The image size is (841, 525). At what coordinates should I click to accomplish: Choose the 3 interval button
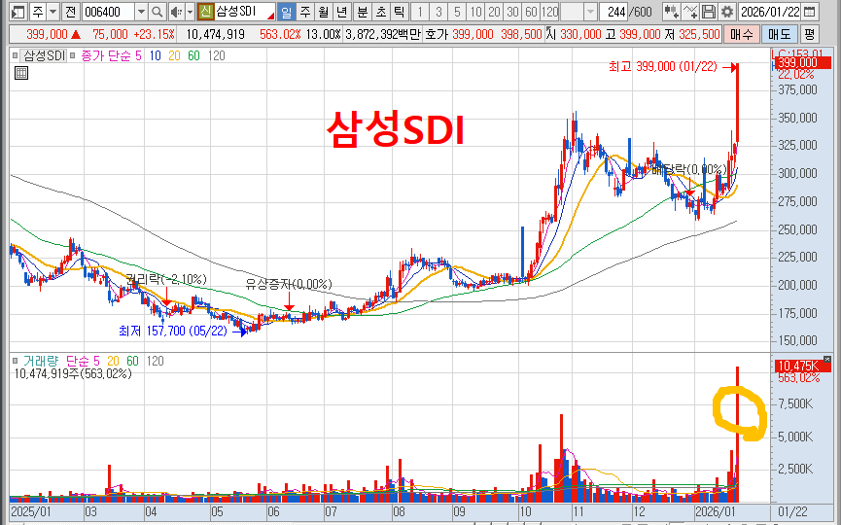[x=438, y=12]
